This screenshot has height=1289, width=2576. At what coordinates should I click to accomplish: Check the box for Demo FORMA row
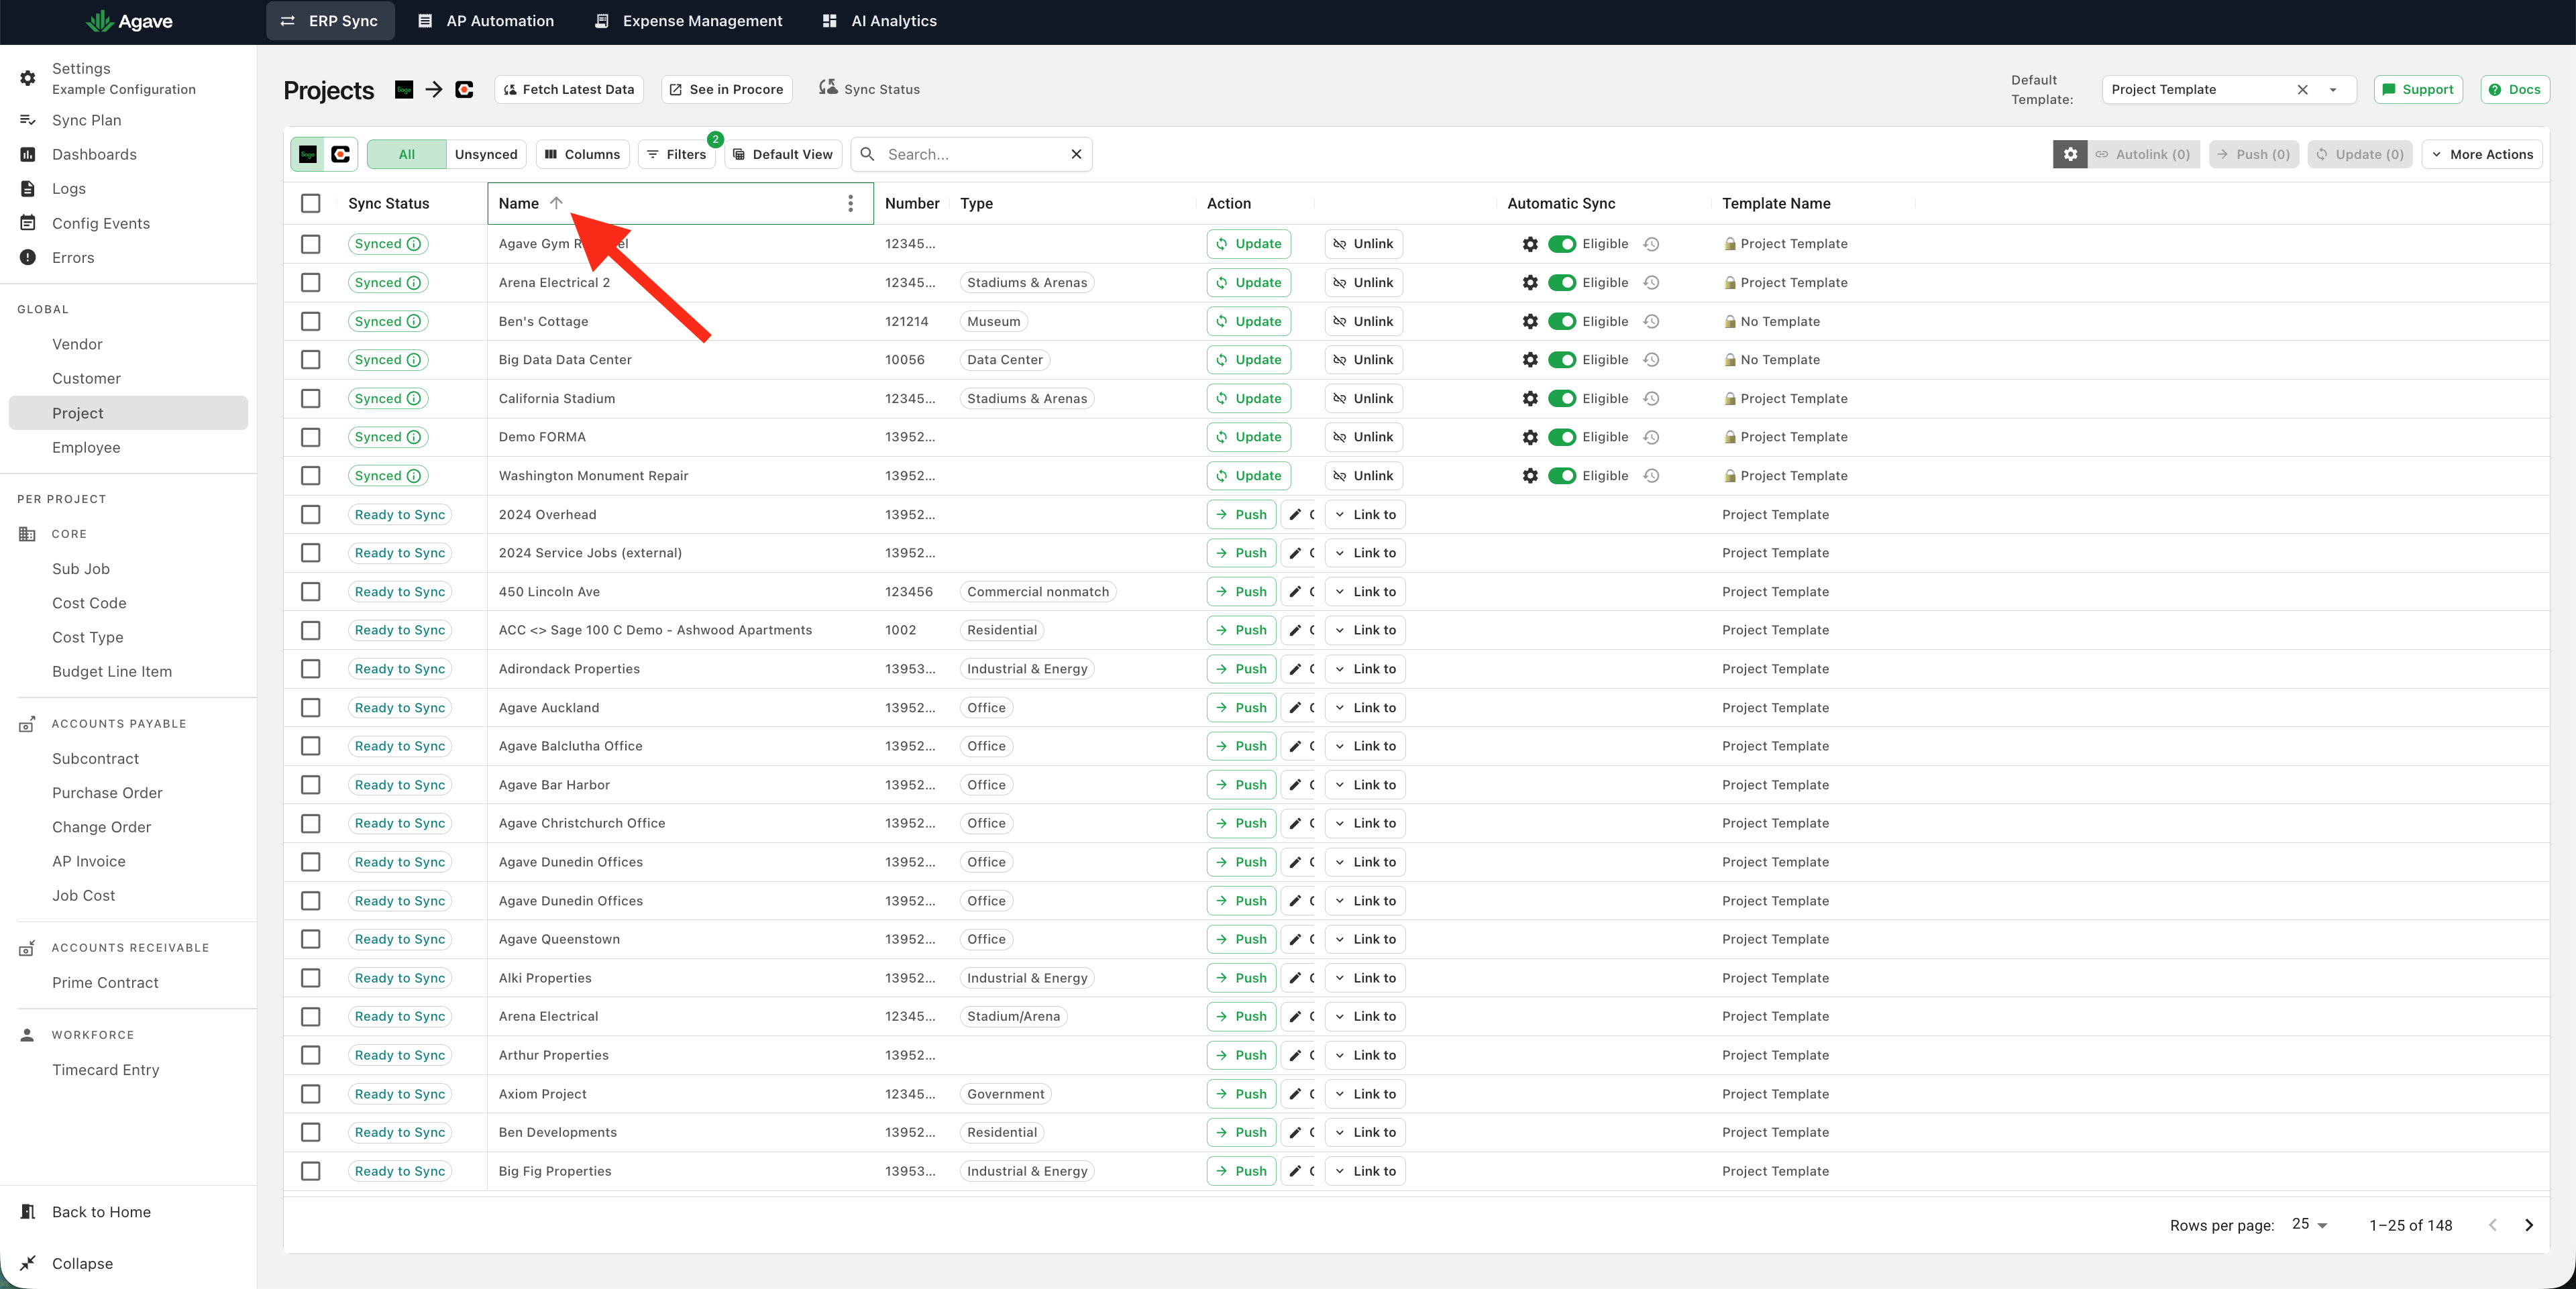[x=311, y=437]
